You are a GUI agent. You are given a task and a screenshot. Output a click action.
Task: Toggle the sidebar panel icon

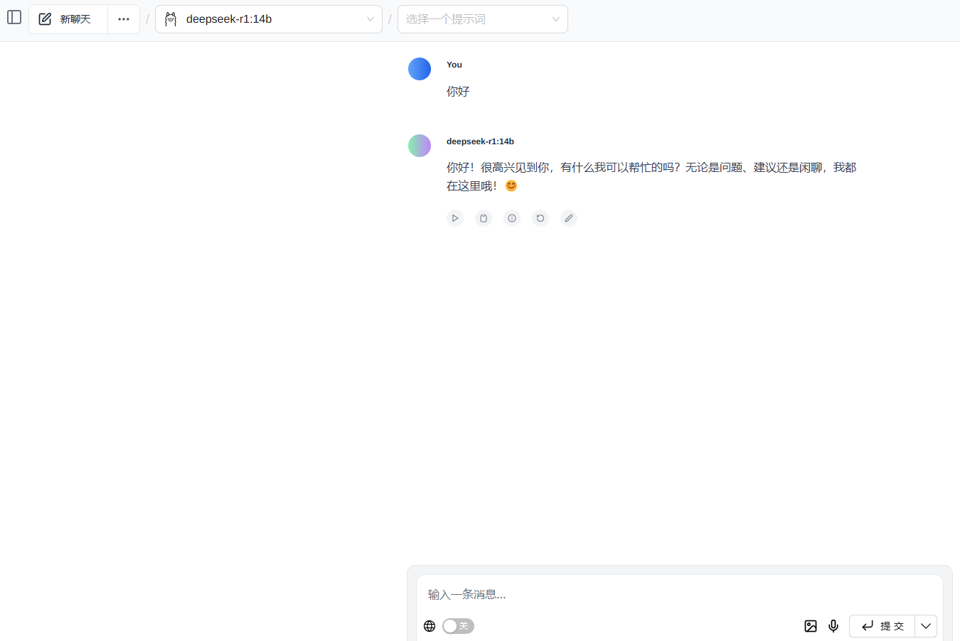pyautogui.click(x=14, y=17)
